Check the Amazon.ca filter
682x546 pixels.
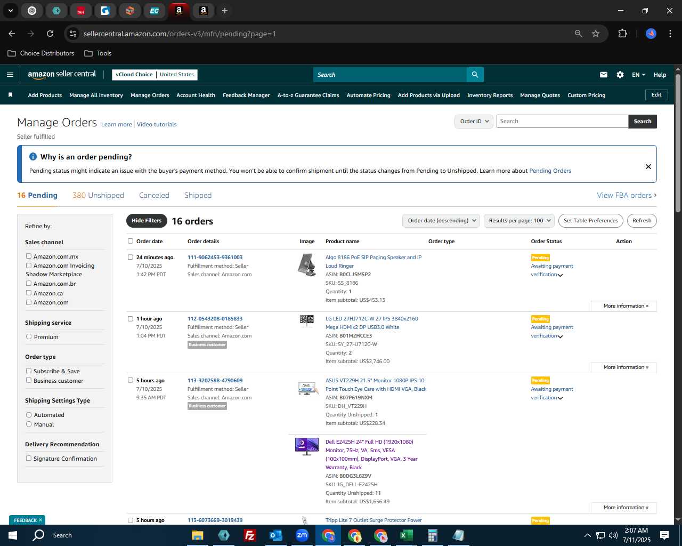coord(29,293)
